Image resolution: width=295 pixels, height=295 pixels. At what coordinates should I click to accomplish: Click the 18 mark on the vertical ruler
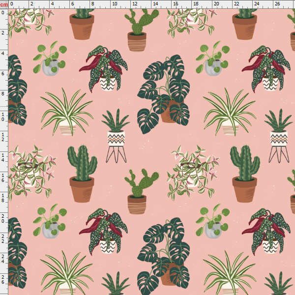click(x=3, y=198)
